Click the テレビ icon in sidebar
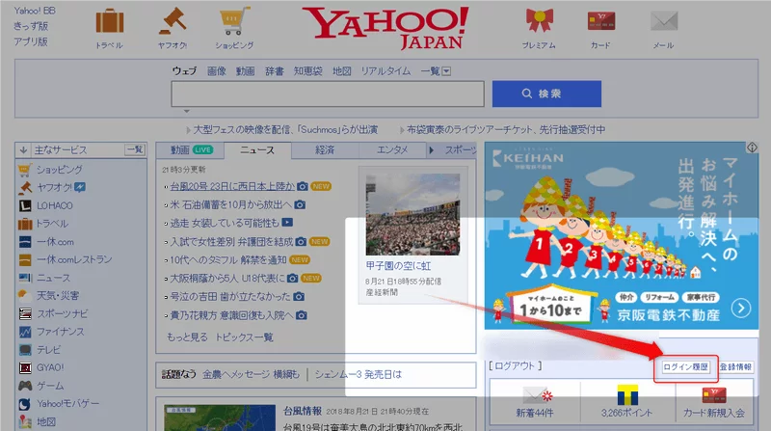The height and width of the screenshot is (431, 771). click(25, 350)
